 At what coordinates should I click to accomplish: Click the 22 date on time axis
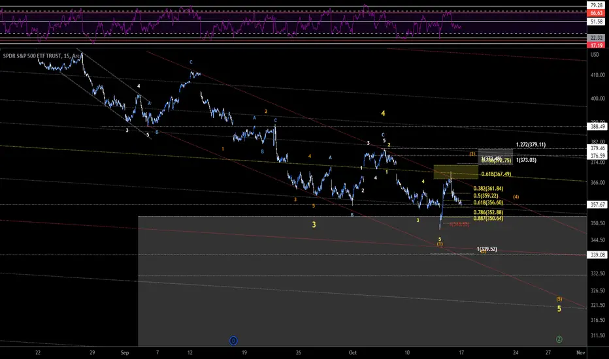tap(38, 352)
